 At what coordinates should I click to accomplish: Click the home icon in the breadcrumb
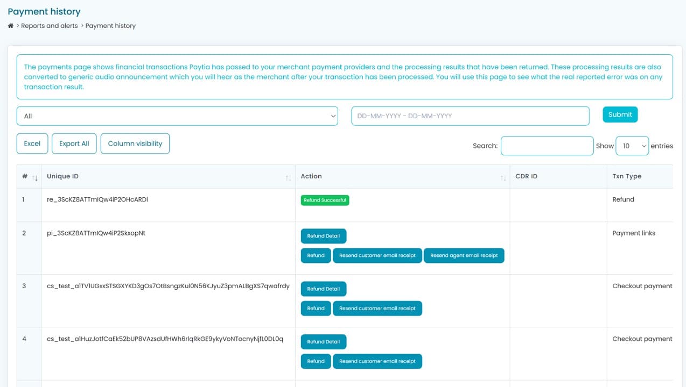(10, 25)
